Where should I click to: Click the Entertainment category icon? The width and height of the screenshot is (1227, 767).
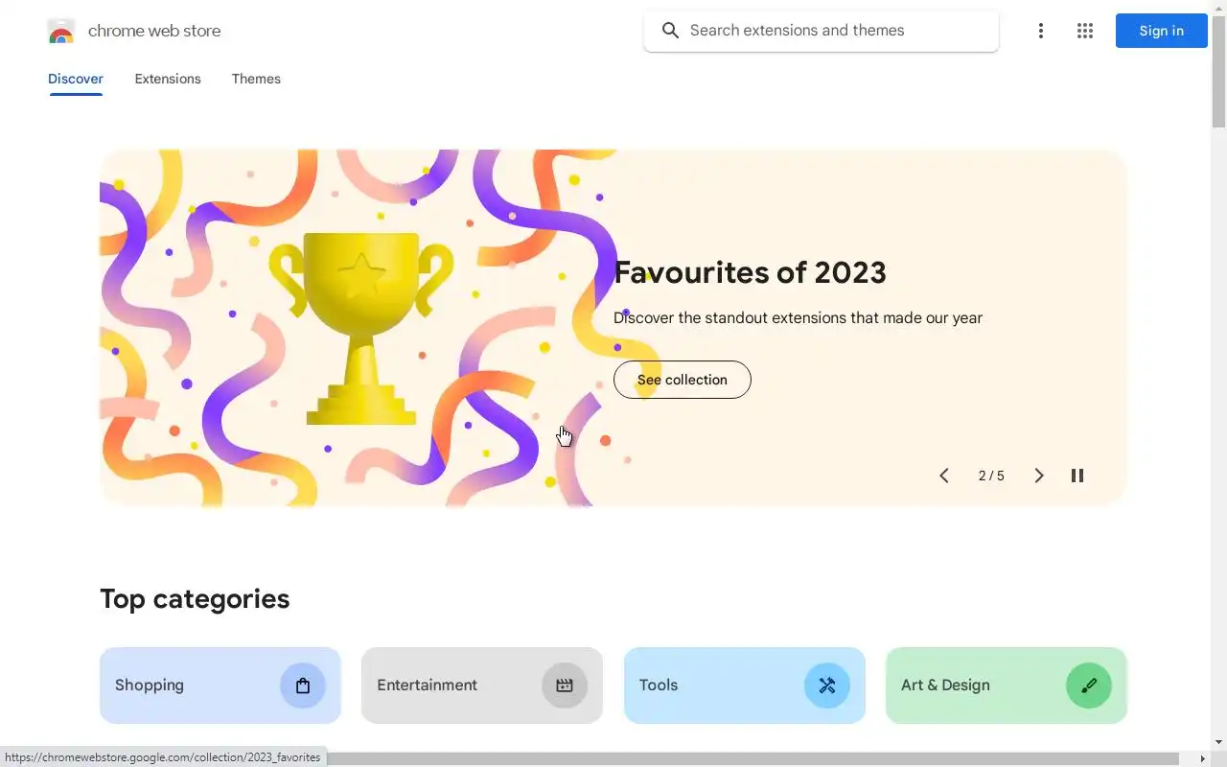point(565,686)
